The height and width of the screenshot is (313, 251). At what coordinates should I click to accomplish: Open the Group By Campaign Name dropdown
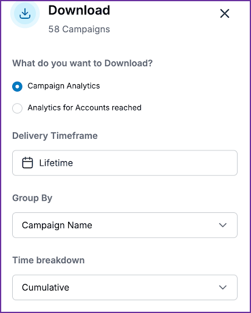(125, 225)
